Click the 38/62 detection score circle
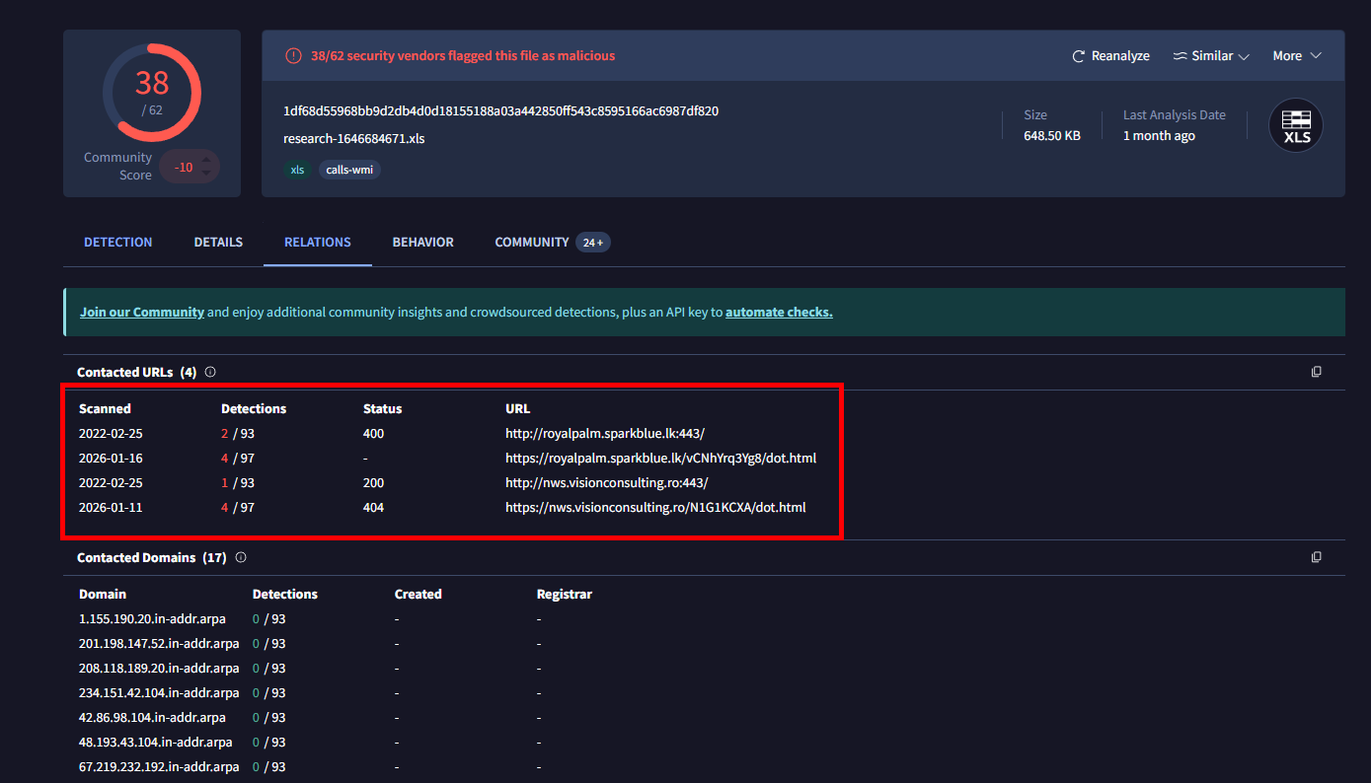Image resolution: width=1371 pixels, height=783 pixels. 152,92
